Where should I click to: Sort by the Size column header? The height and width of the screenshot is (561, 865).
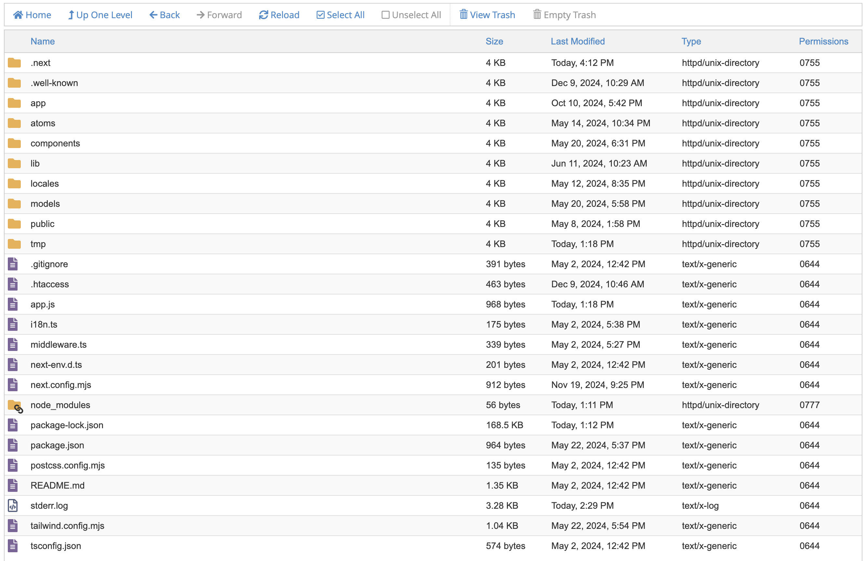[494, 42]
